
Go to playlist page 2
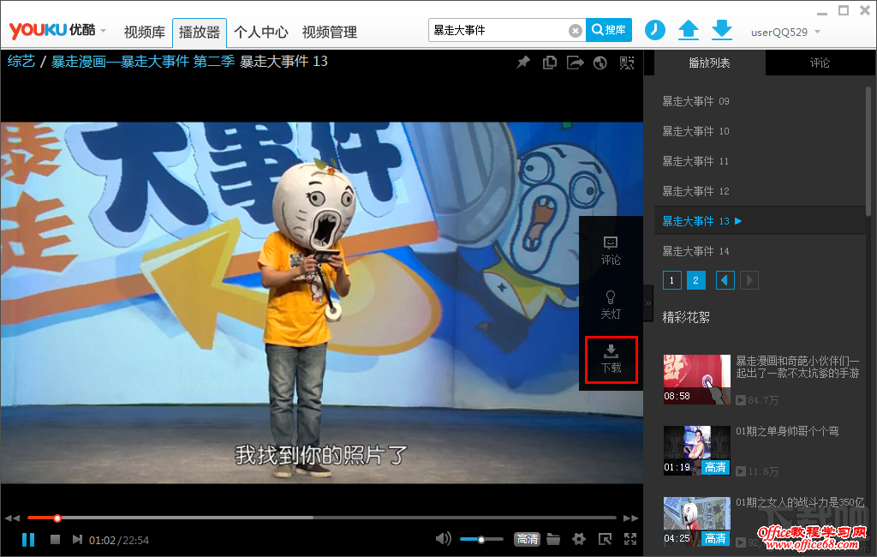click(695, 280)
